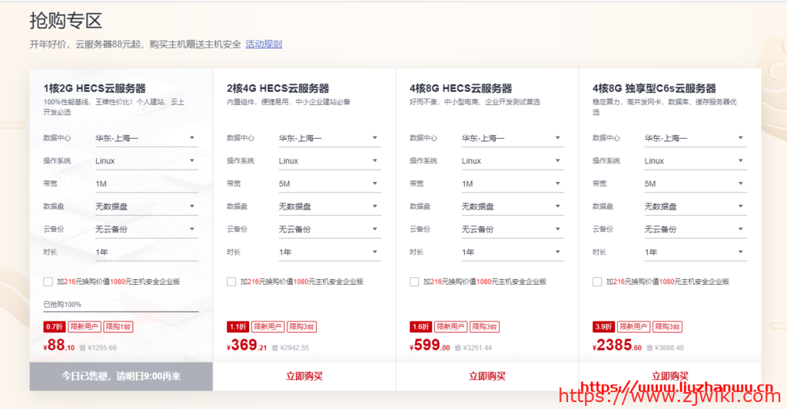The image size is (787, 409).
Task: Click the 1.1折 discount badge
Action: click(x=237, y=327)
